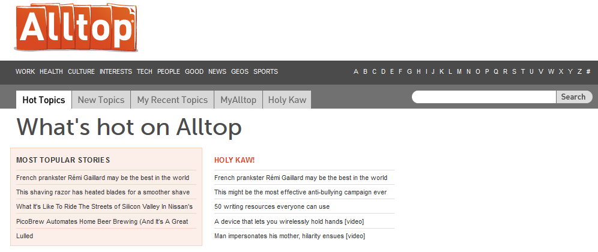Go to the MyAlltop tab
Image resolution: width=598 pixels, height=252 pixels.
(238, 100)
